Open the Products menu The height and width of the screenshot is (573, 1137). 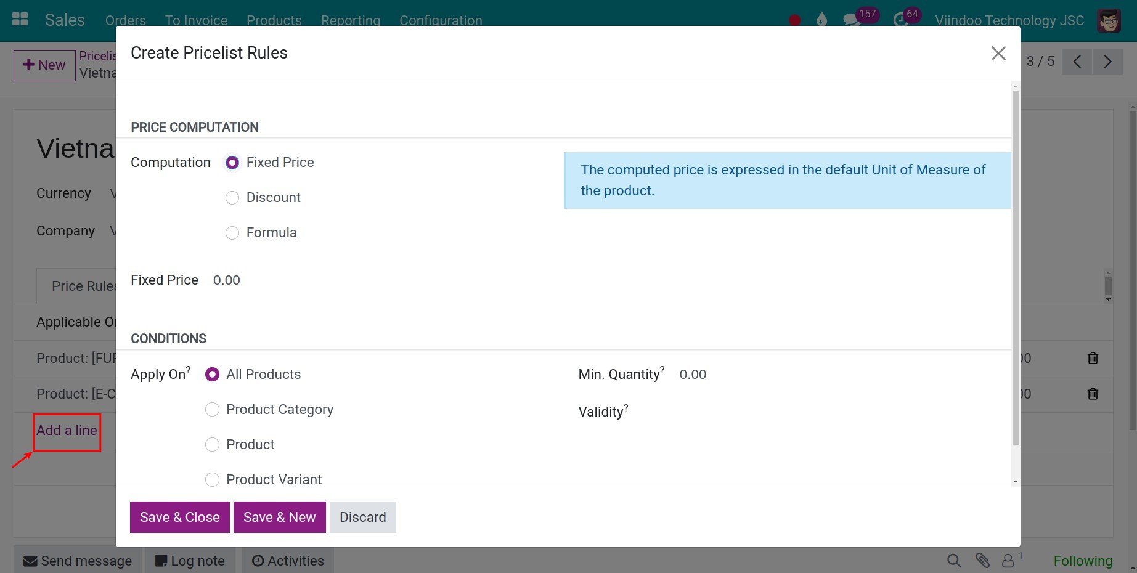point(274,20)
